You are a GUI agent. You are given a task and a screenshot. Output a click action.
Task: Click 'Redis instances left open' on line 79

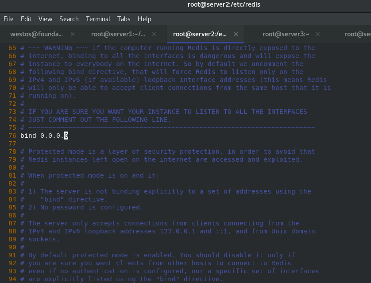(78, 159)
